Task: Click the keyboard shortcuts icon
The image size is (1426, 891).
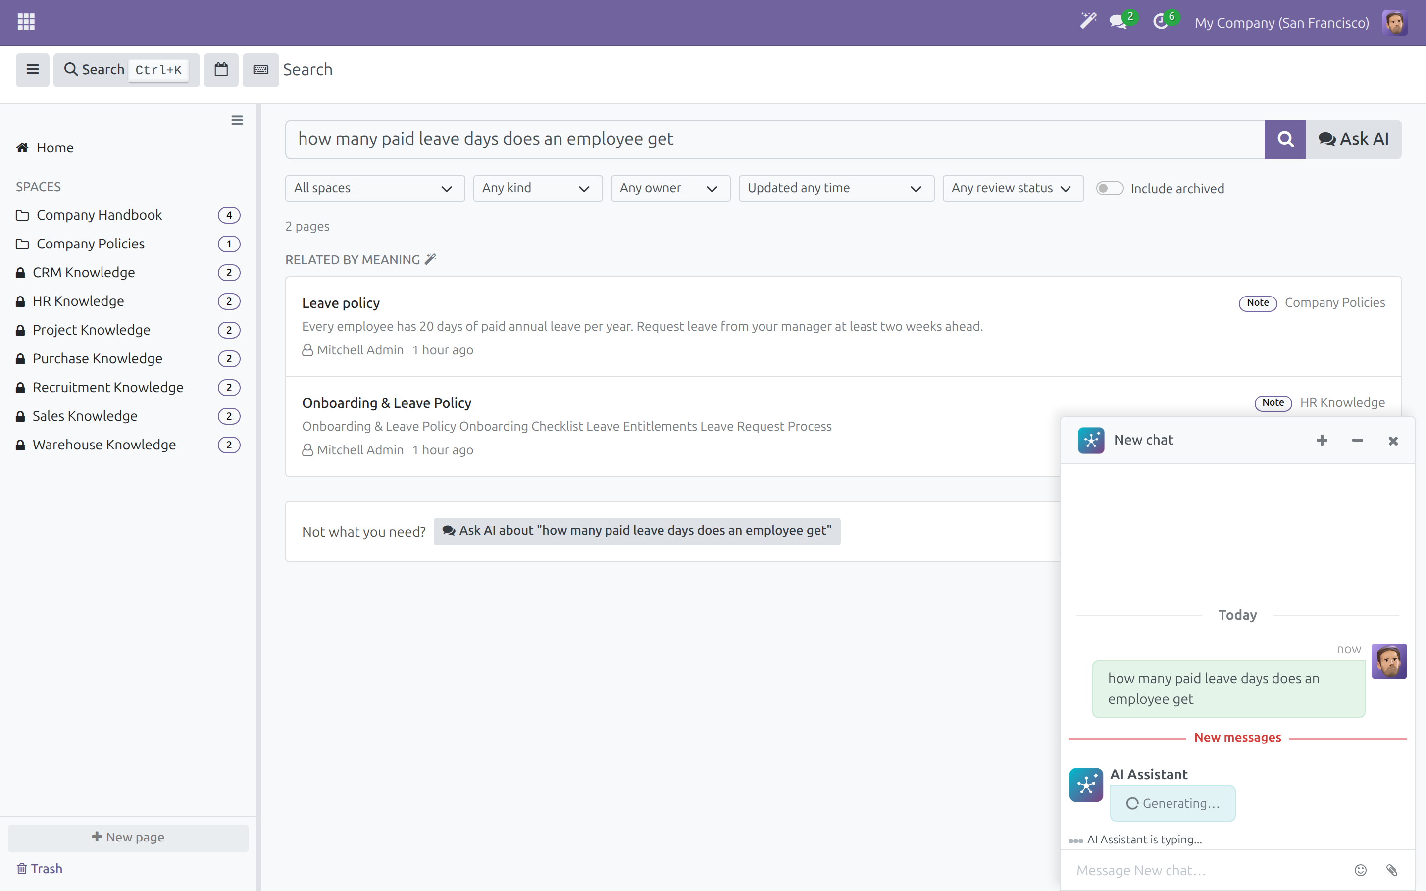Action: point(260,69)
